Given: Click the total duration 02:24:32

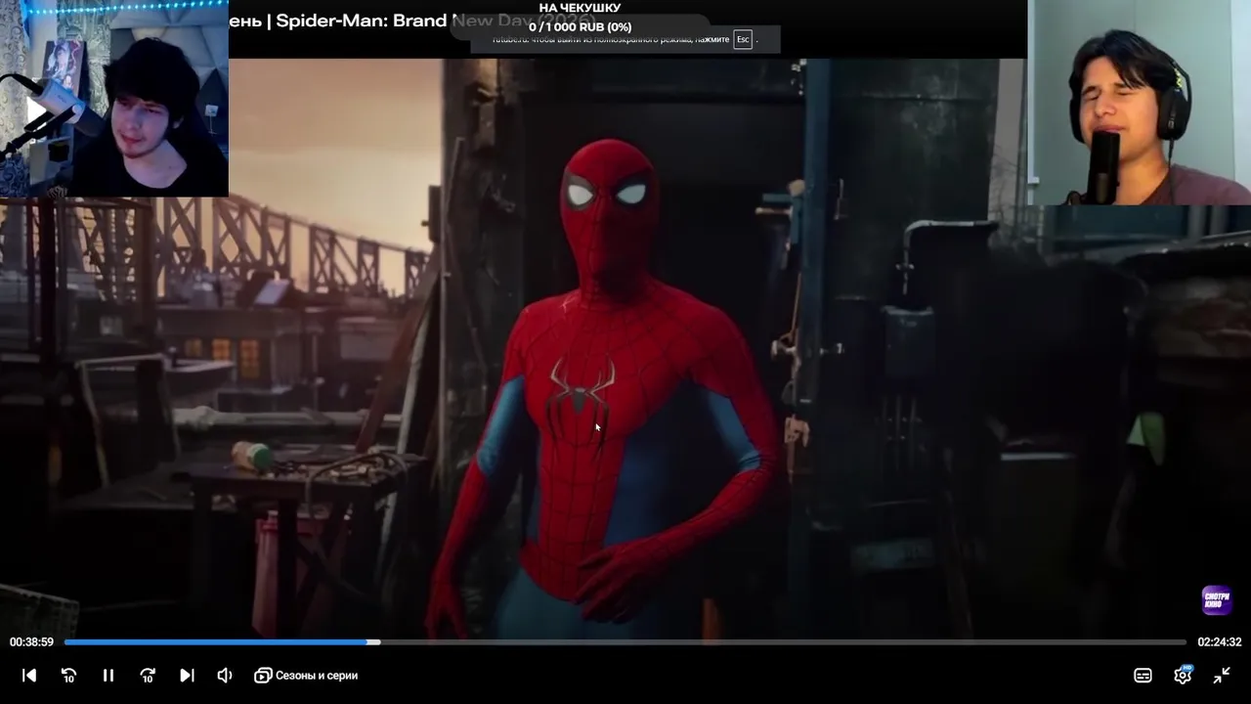Looking at the screenshot, I should coord(1220,642).
